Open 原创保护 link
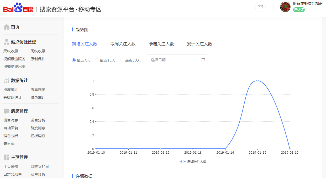Image resolution: width=326 pixels, height=178 pixels. (38, 59)
